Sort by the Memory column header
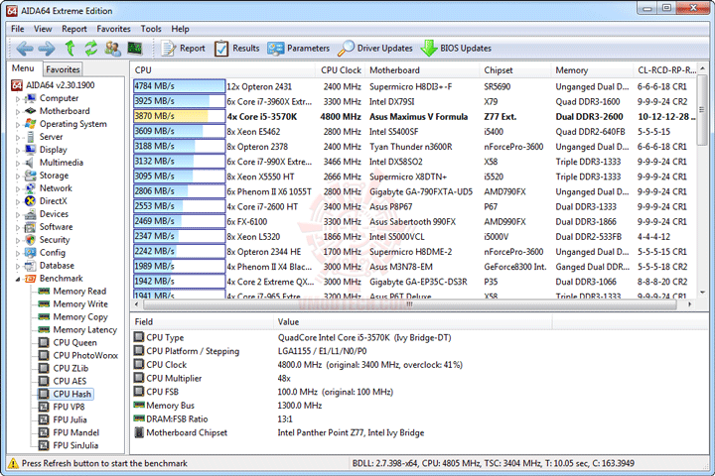Screen dimensions: 715x476 click(x=592, y=70)
